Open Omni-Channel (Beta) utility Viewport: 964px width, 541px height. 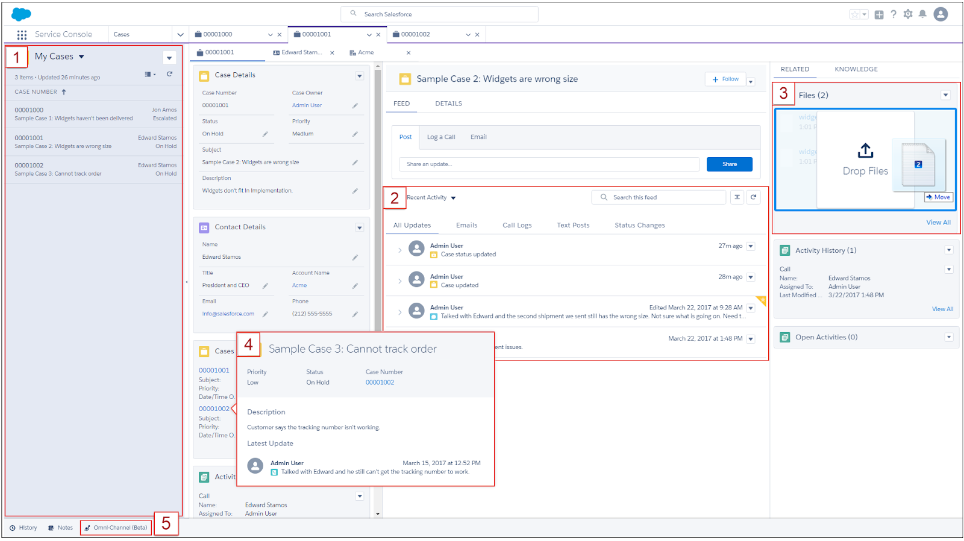pyautogui.click(x=116, y=528)
